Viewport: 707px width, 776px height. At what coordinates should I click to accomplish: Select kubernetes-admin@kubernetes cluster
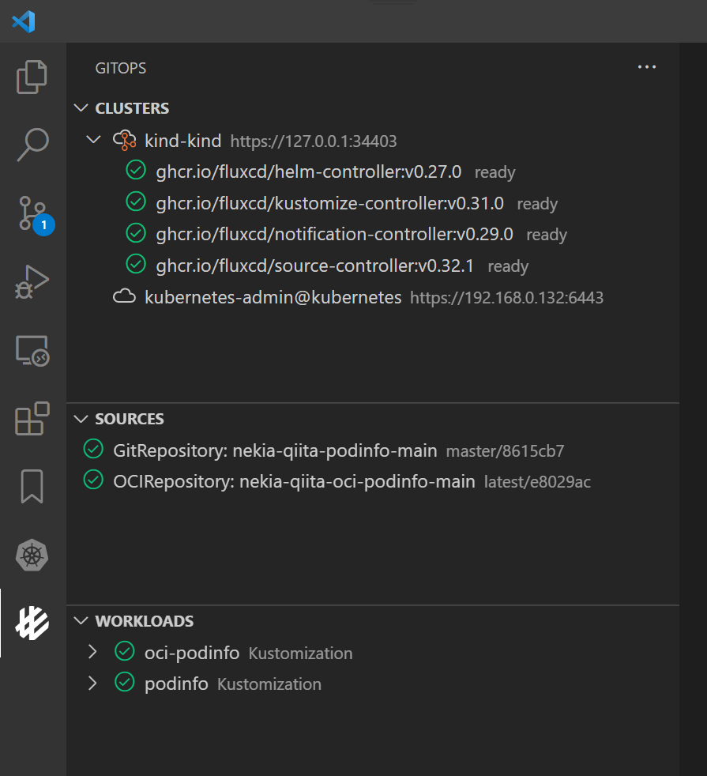(273, 297)
